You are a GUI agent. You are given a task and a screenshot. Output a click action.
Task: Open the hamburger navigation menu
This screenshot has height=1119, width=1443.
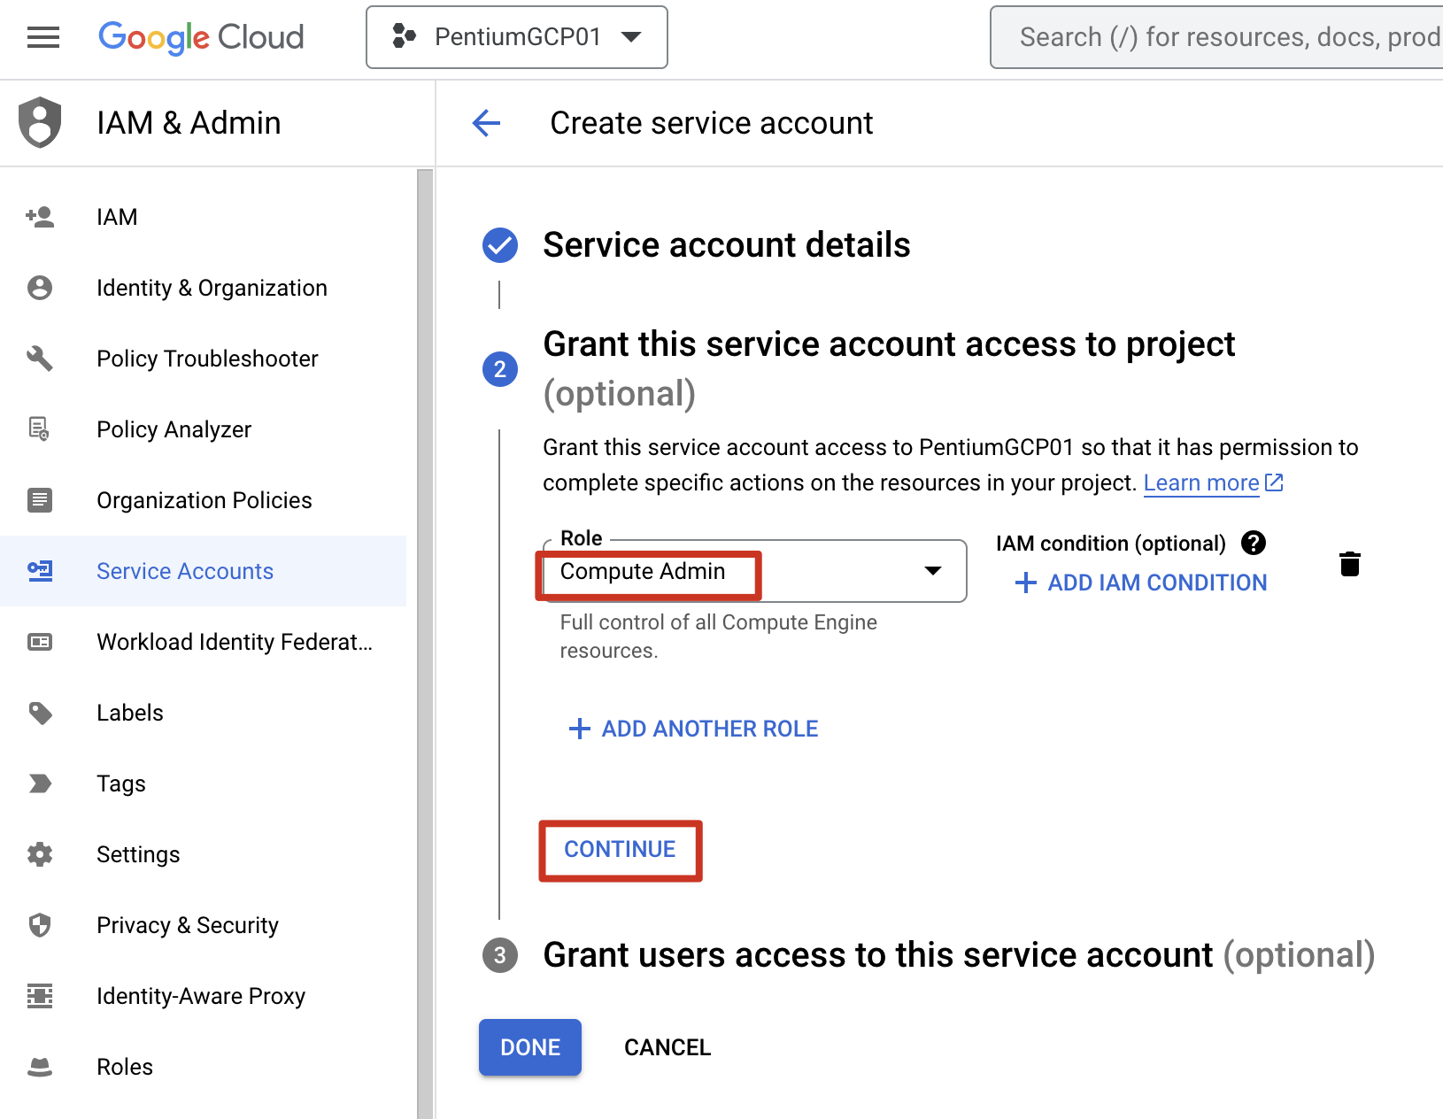pyautogui.click(x=42, y=37)
